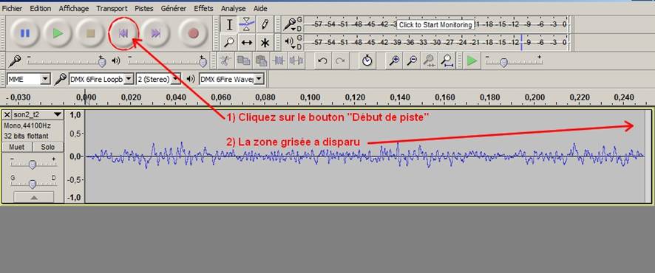
Task: Select the Envelope tool
Action: pyautogui.click(x=247, y=24)
